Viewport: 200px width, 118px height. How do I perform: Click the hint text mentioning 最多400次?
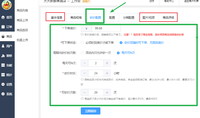point(121,99)
